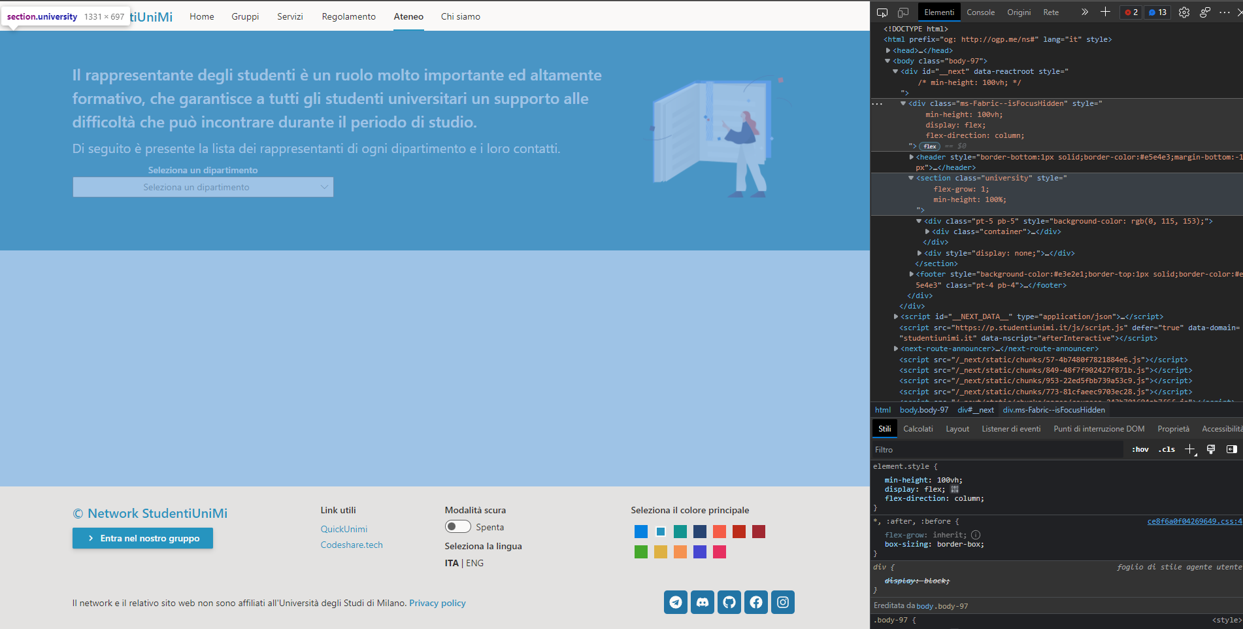Go to Chi siamo in site navigation
This screenshot has width=1243, height=629.
(x=461, y=16)
